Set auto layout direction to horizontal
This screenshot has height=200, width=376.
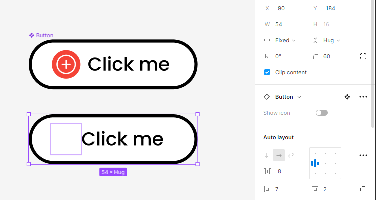pyautogui.click(x=279, y=155)
